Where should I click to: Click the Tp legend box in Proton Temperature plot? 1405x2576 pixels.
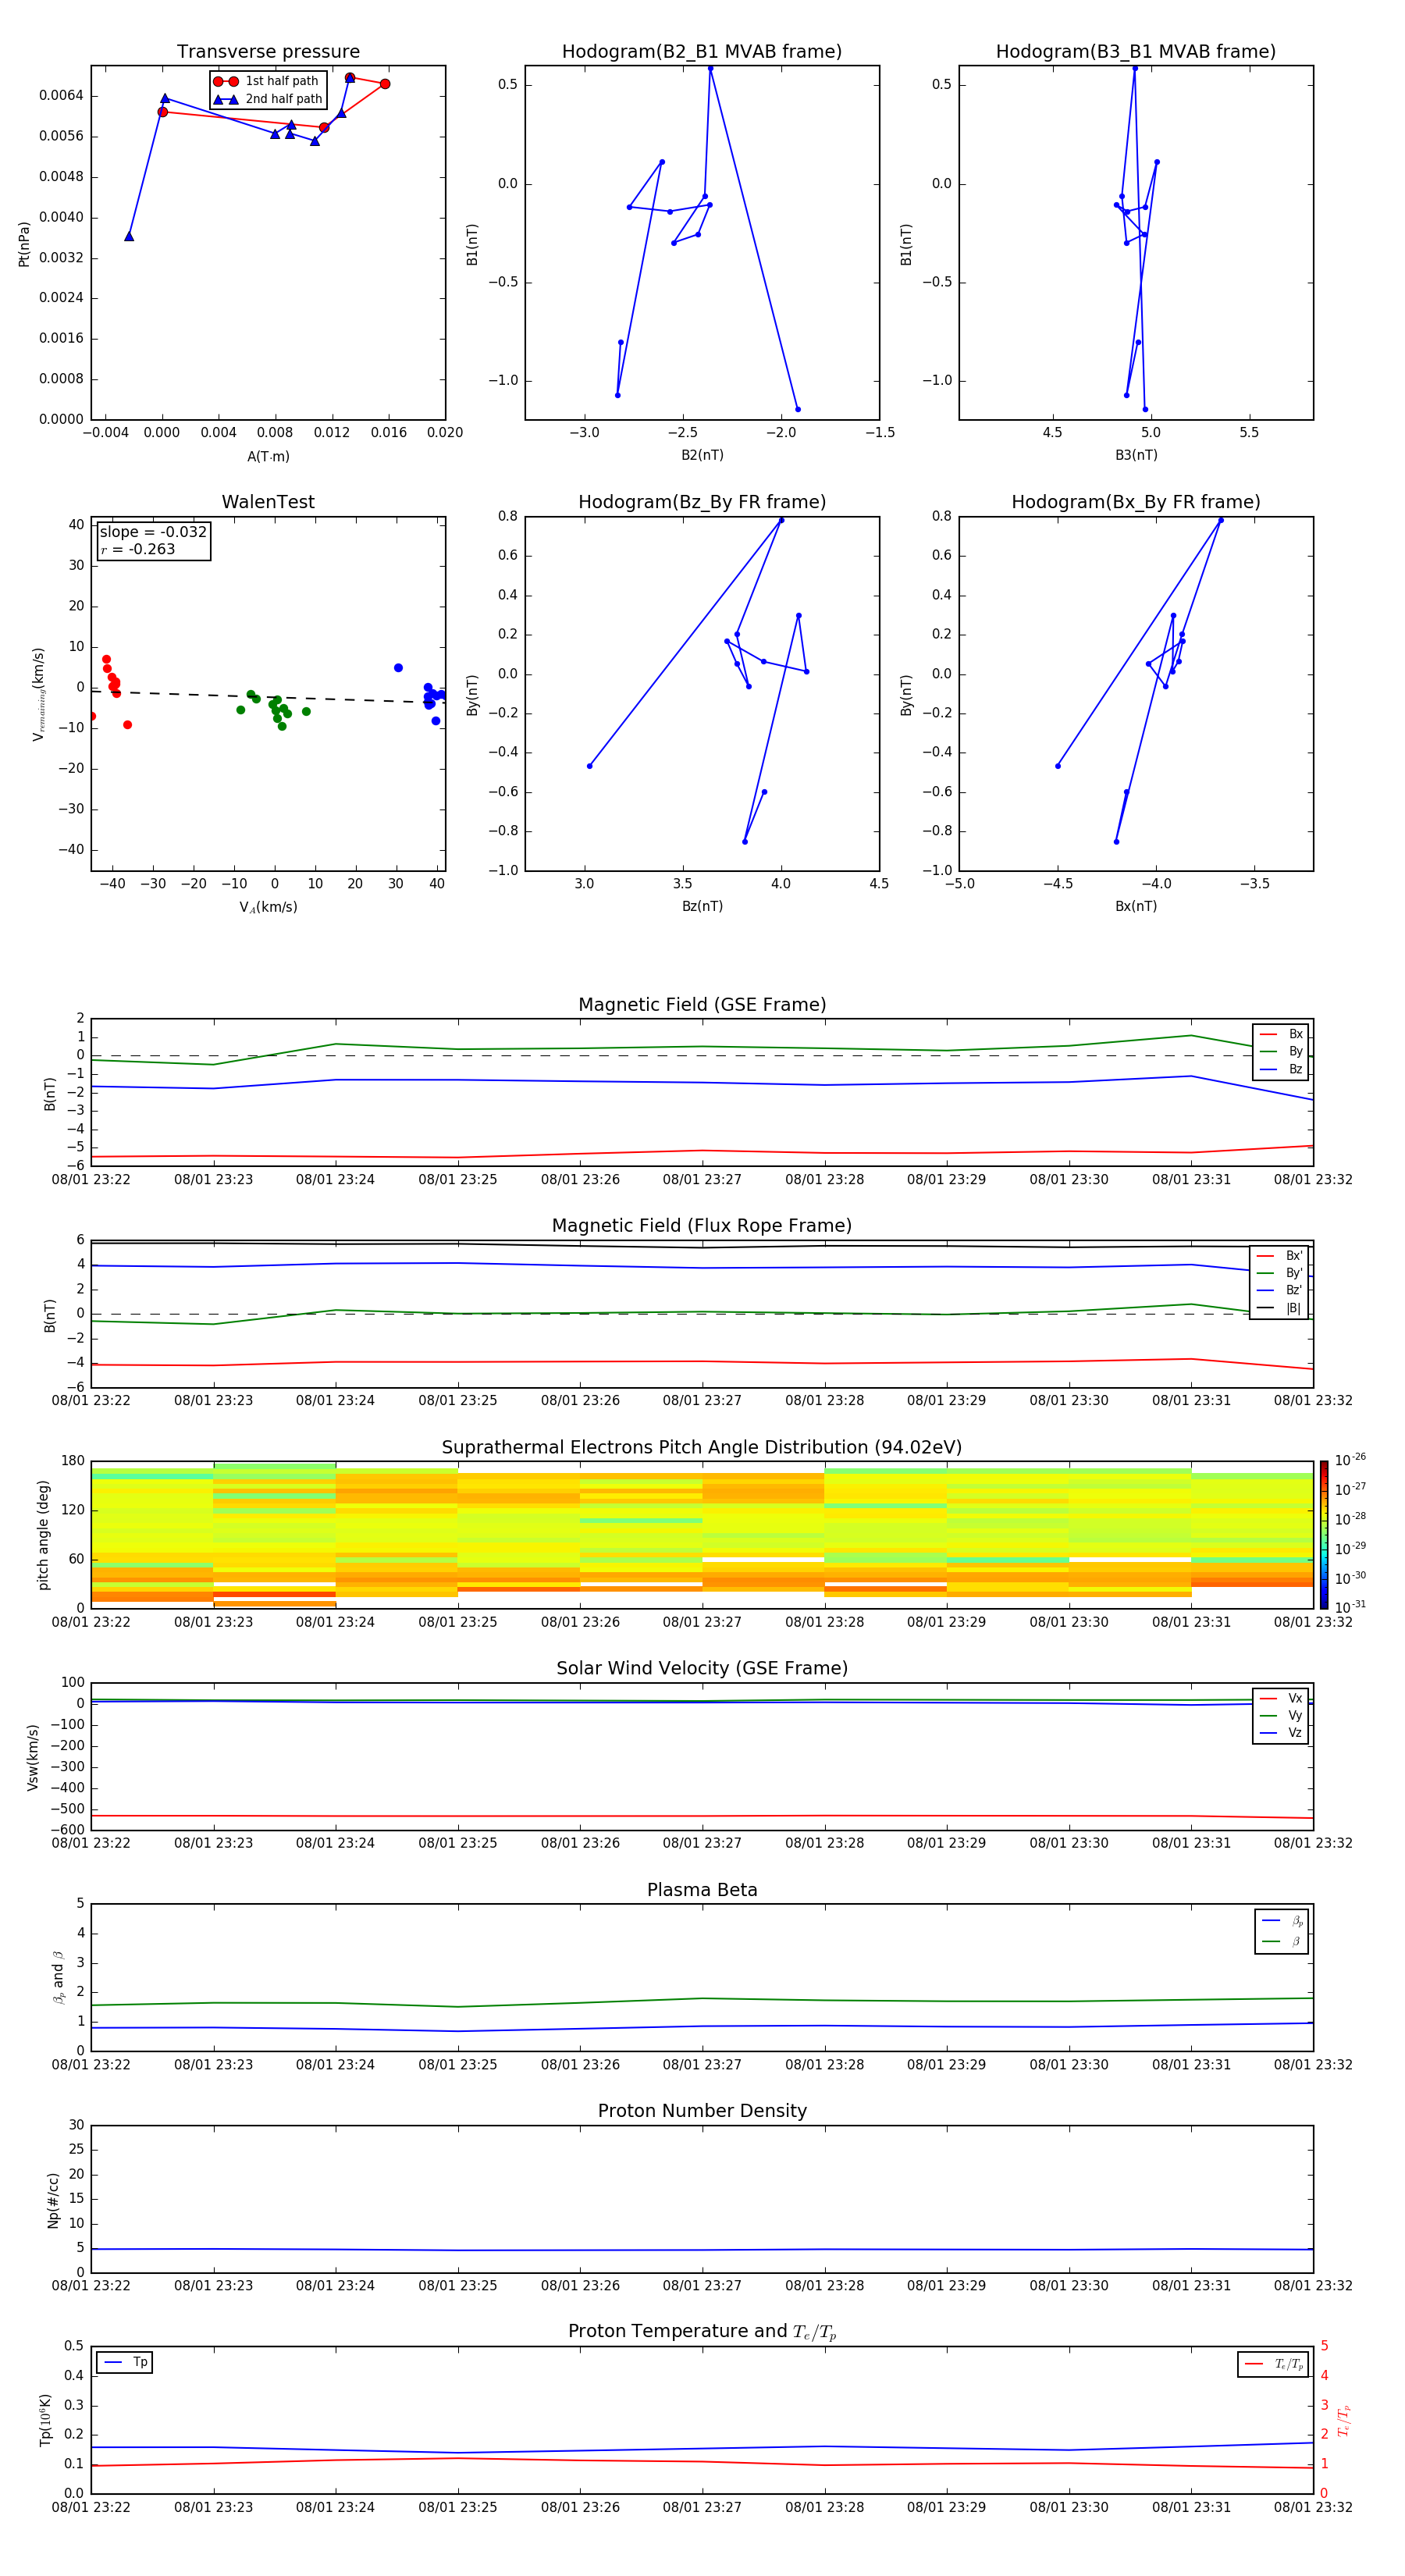coord(125,2362)
